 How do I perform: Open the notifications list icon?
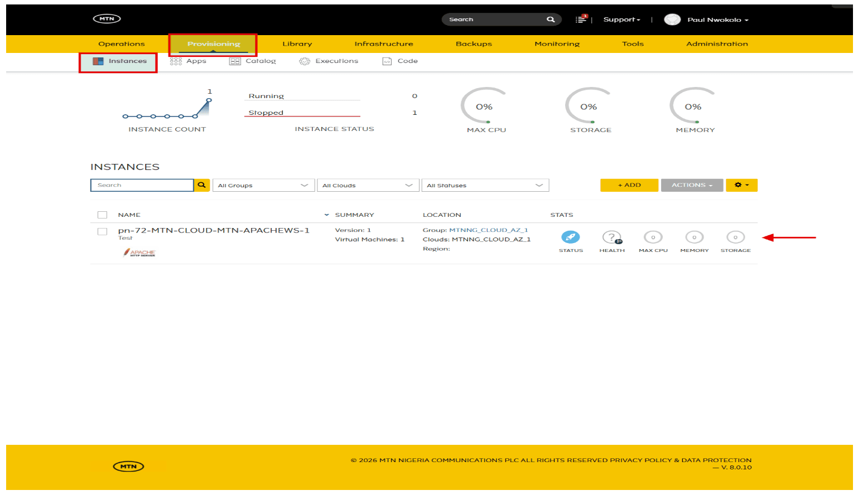click(581, 19)
